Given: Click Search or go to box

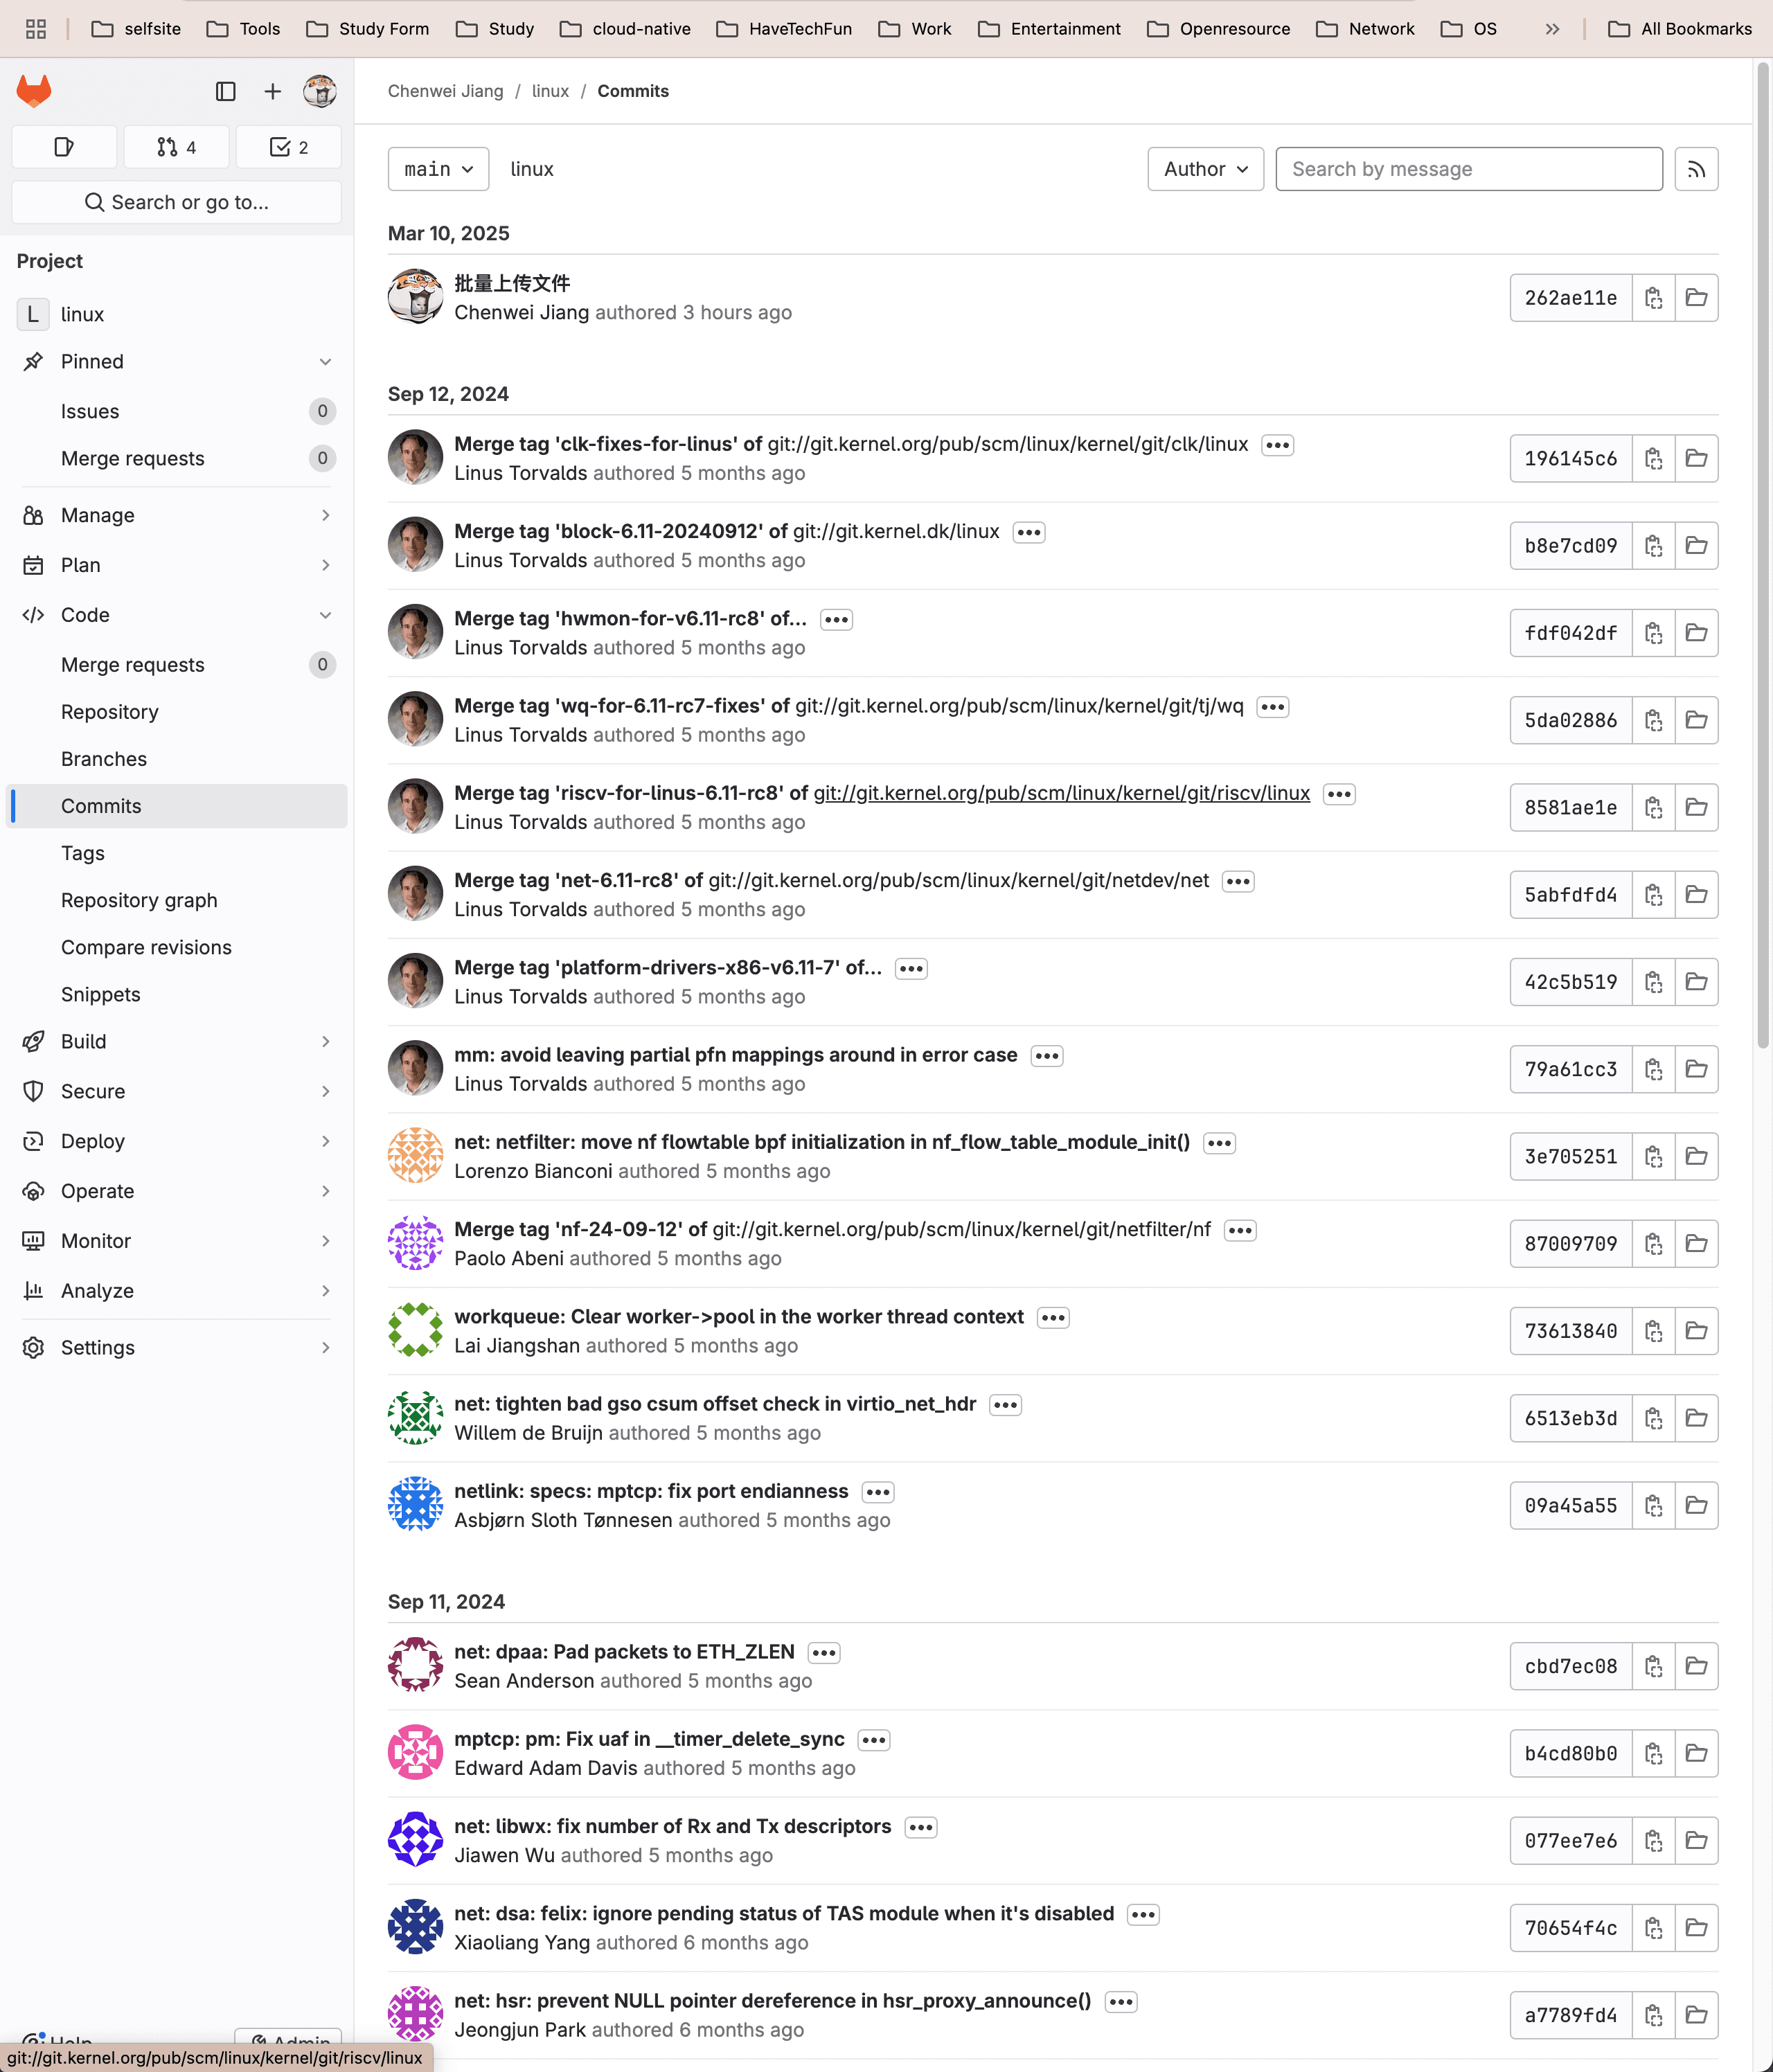Looking at the screenshot, I should (176, 202).
